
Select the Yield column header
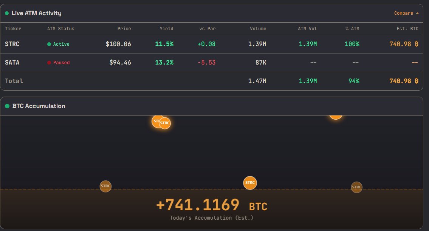pyautogui.click(x=166, y=29)
